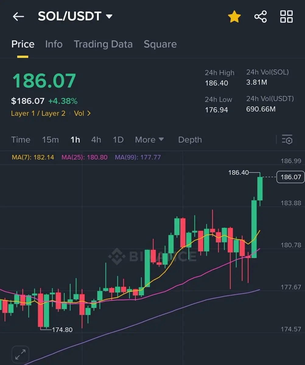The width and height of the screenshot is (305, 365).
Task: Open the Depth chart view
Action: pyautogui.click(x=190, y=140)
